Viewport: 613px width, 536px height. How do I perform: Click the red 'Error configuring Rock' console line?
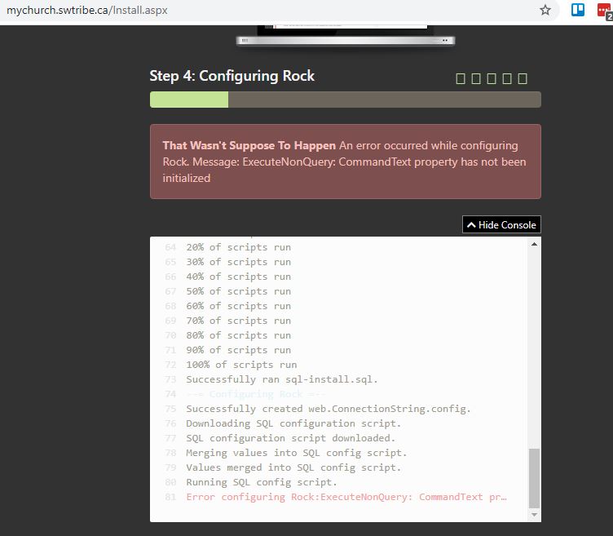pyautogui.click(x=346, y=497)
